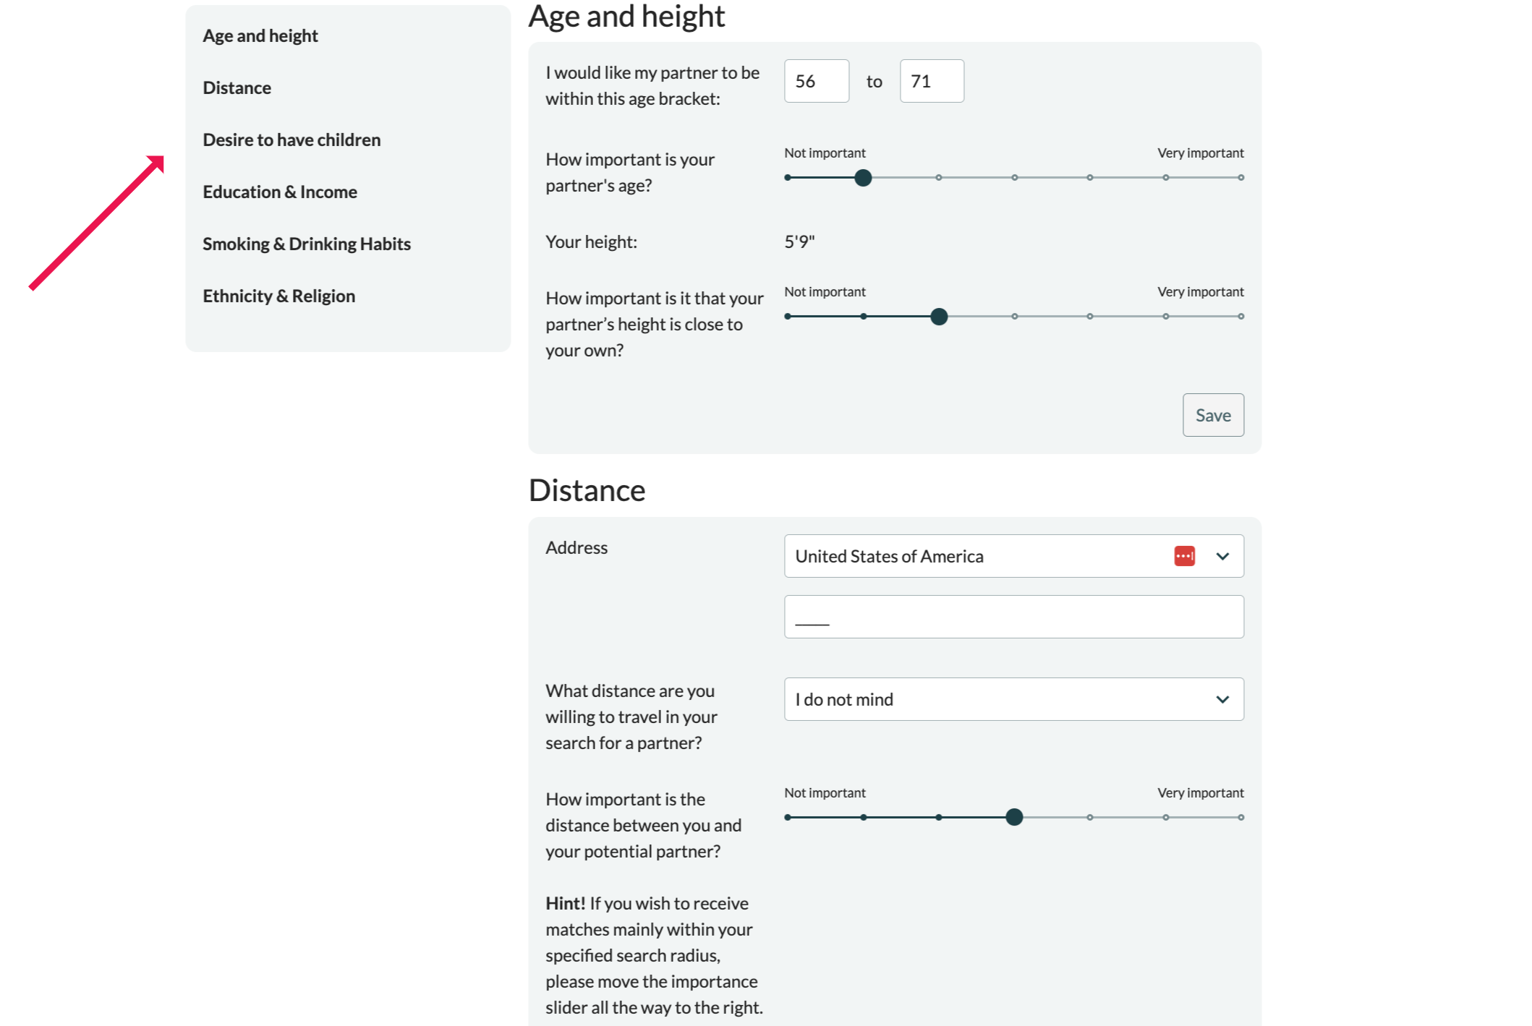The height and width of the screenshot is (1026, 1532).
Task: Set partner's age importance to Very important
Action: [x=1241, y=177]
